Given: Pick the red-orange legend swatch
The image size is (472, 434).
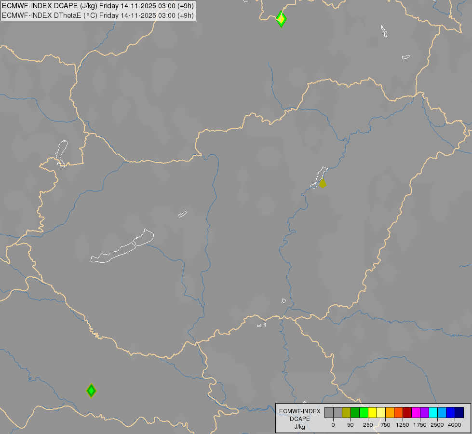Looking at the screenshot, I should tap(399, 413).
